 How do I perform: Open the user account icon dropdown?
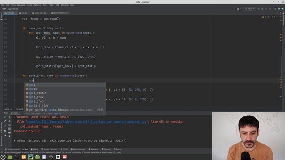tap(239, 9)
